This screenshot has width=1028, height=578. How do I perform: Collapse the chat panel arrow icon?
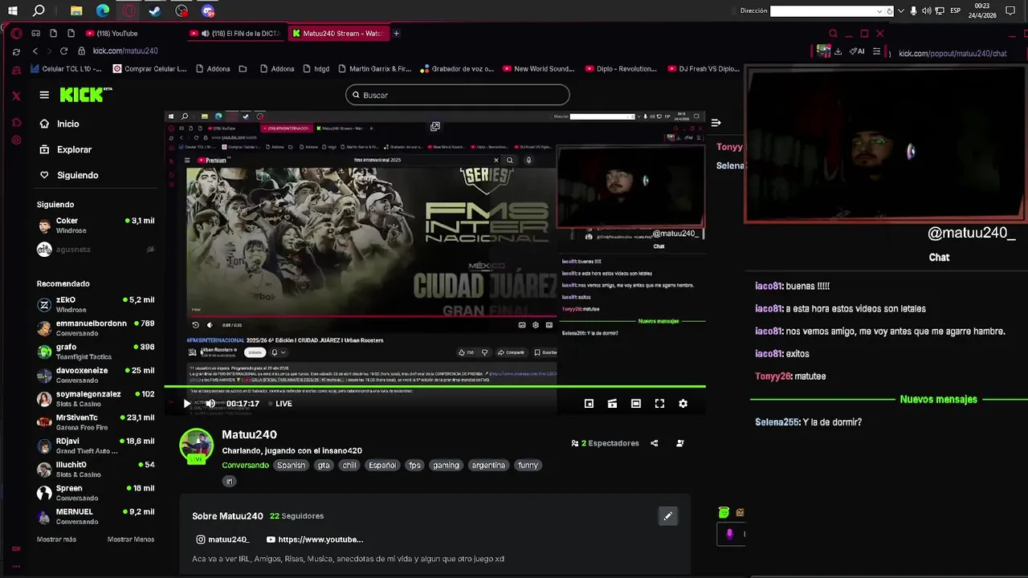(x=716, y=123)
